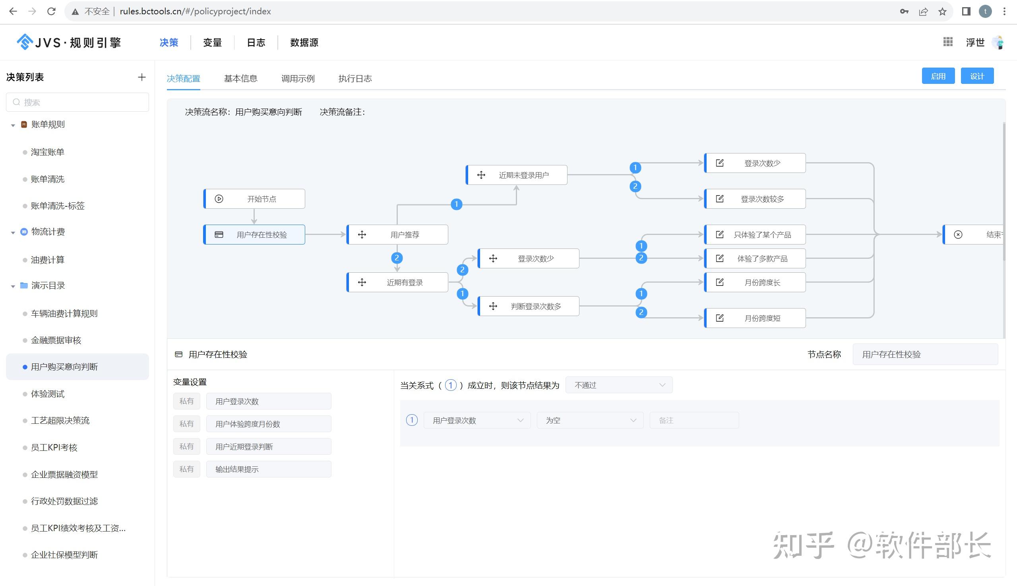Toggle 私有 for the 输出结果提示 variable

click(187, 469)
